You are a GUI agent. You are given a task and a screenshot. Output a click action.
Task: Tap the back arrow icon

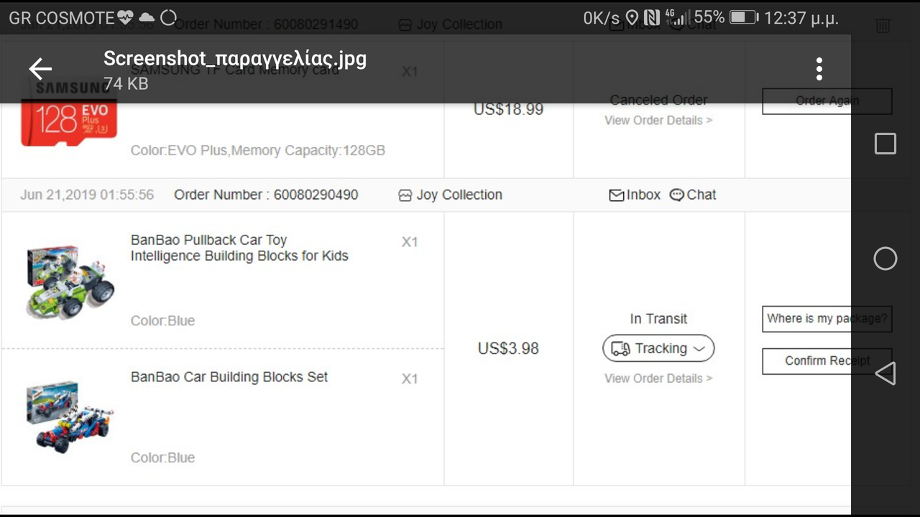click(40, 69)
